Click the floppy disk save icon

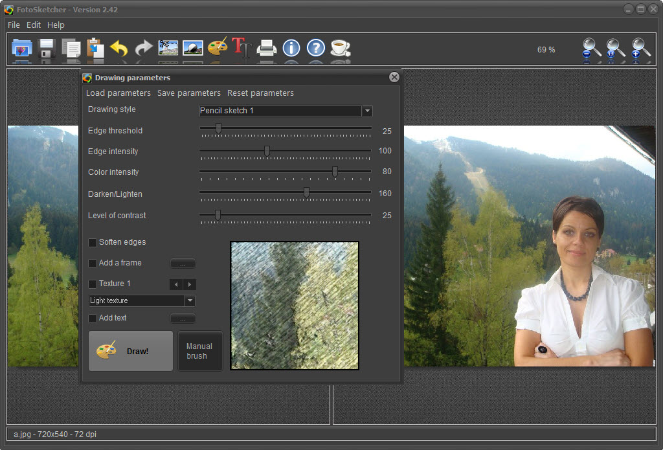[47, 49]
